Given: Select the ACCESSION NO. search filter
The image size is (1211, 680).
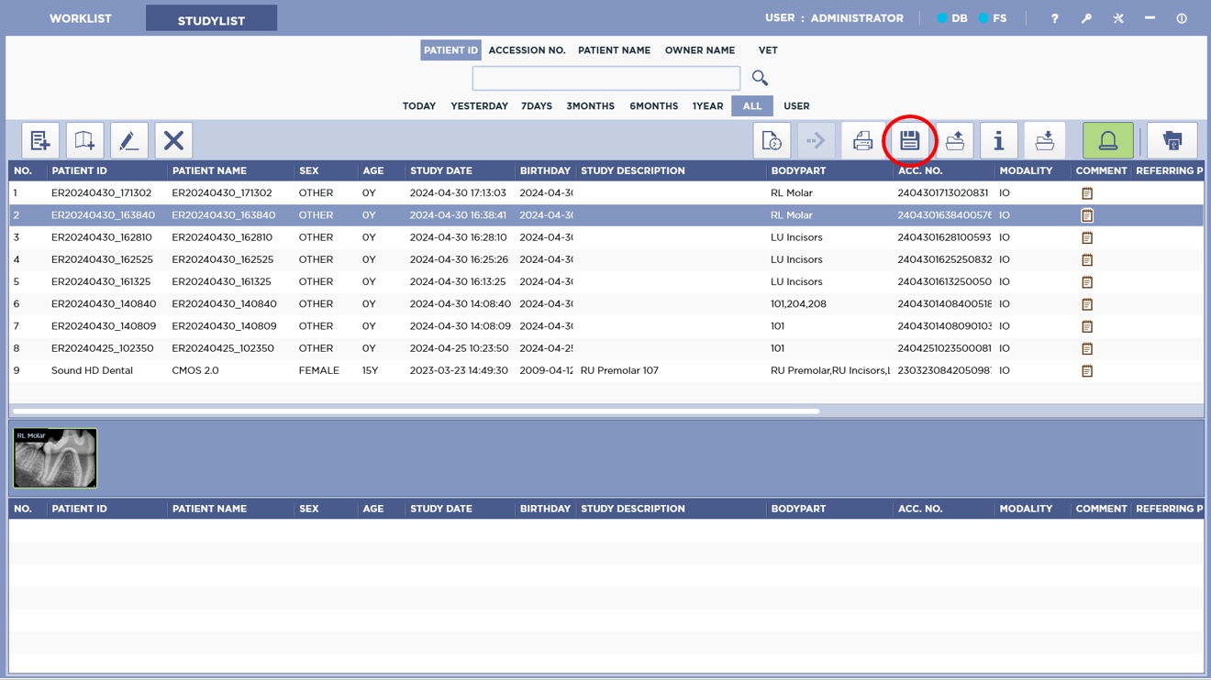Looking at the screenshot, I should click(527, 50).
